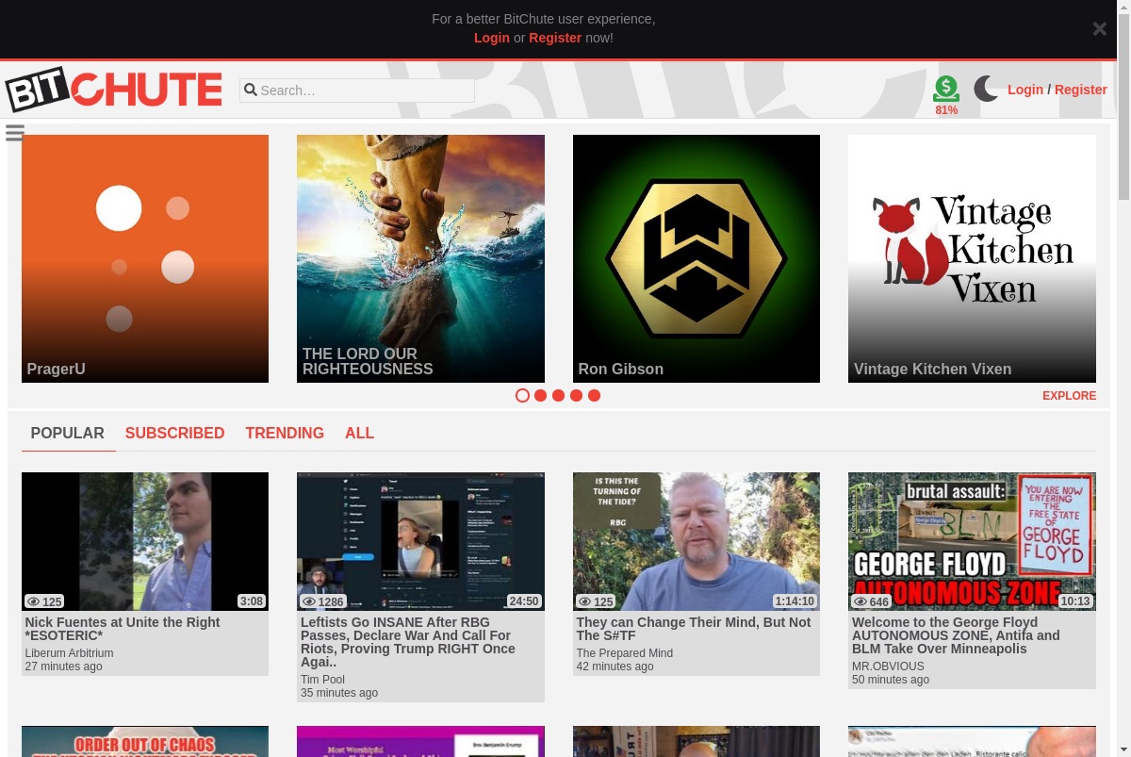Open the green dollar funding icon
The width and height of the screenshot is (1131, 757).
(x=946, y=89)
